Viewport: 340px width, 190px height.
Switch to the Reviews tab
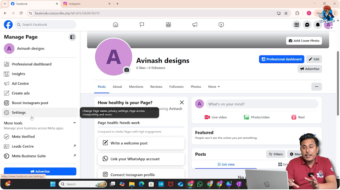click(x=156, y=87)
